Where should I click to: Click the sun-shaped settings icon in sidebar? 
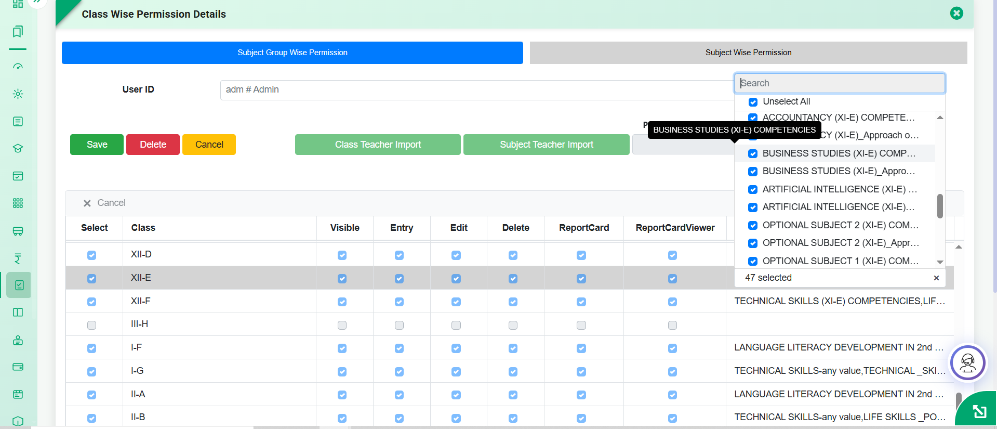(18, 94)
